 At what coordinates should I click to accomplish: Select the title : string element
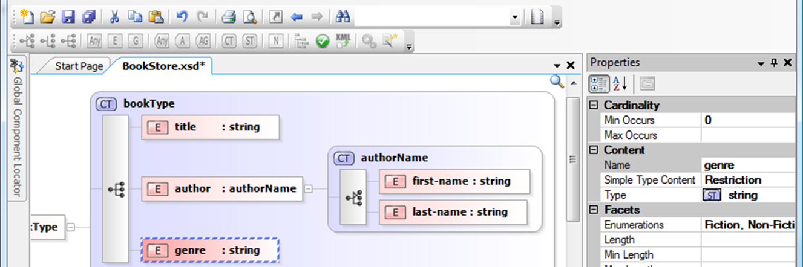click(x=211, y=127)
